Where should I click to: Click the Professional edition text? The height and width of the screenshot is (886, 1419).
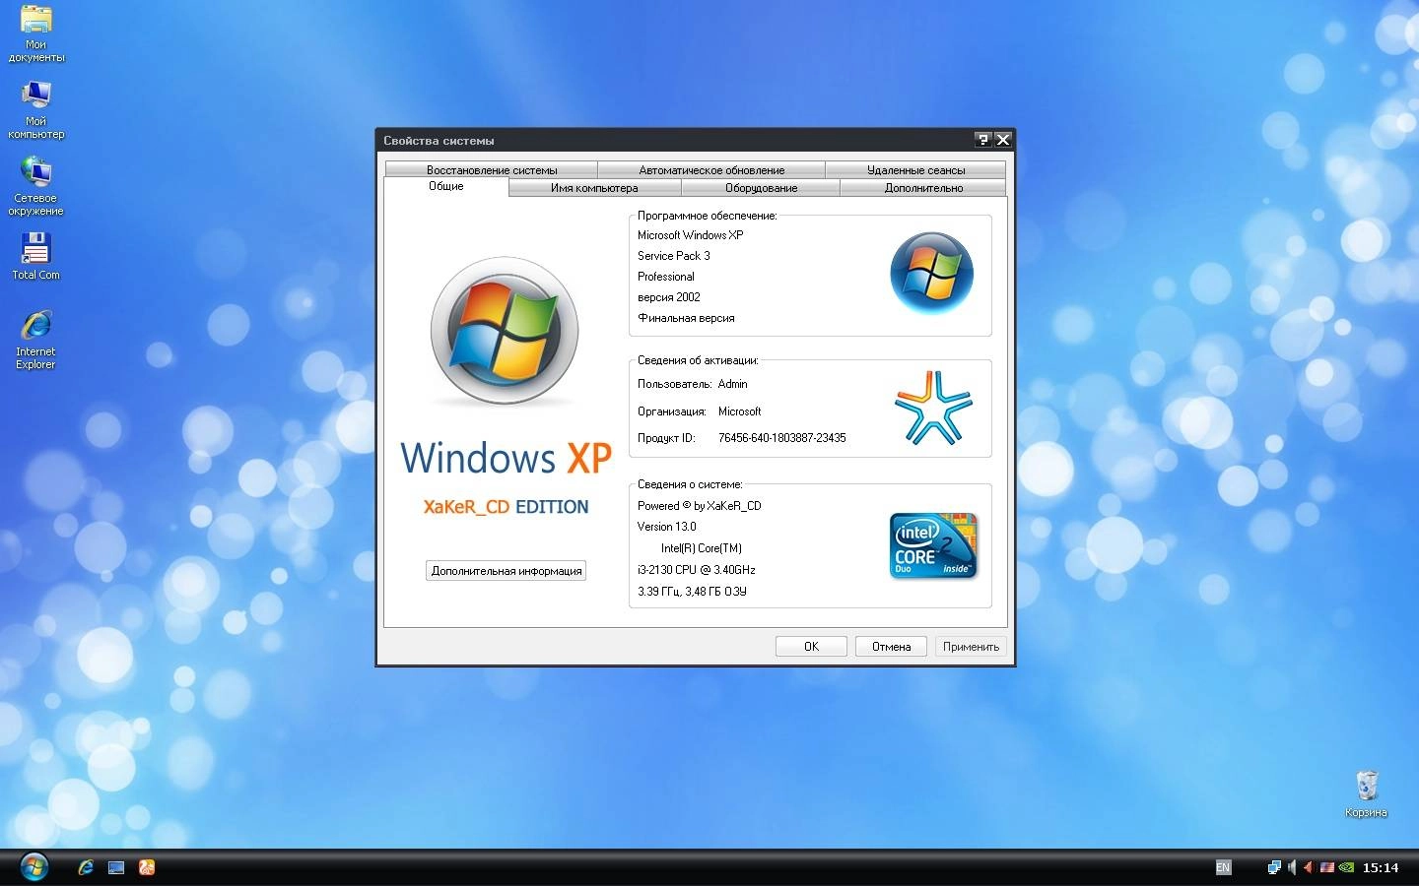pyautogui.click(x=666, y=277)
